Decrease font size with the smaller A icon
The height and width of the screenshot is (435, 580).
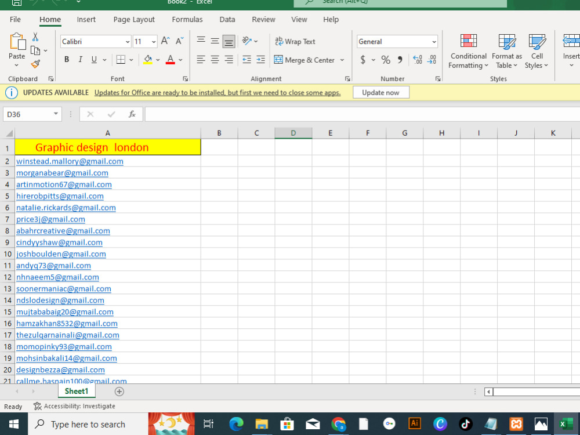click(179, 41)
